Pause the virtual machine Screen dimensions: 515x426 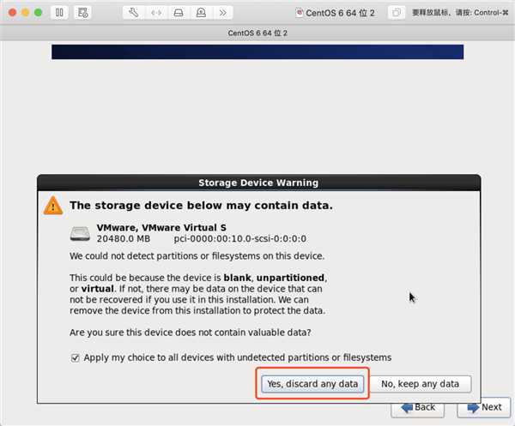click(x=59, y=13)
